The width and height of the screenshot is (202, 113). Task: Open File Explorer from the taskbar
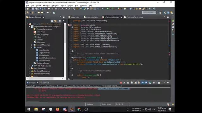[x=36, y=110]
